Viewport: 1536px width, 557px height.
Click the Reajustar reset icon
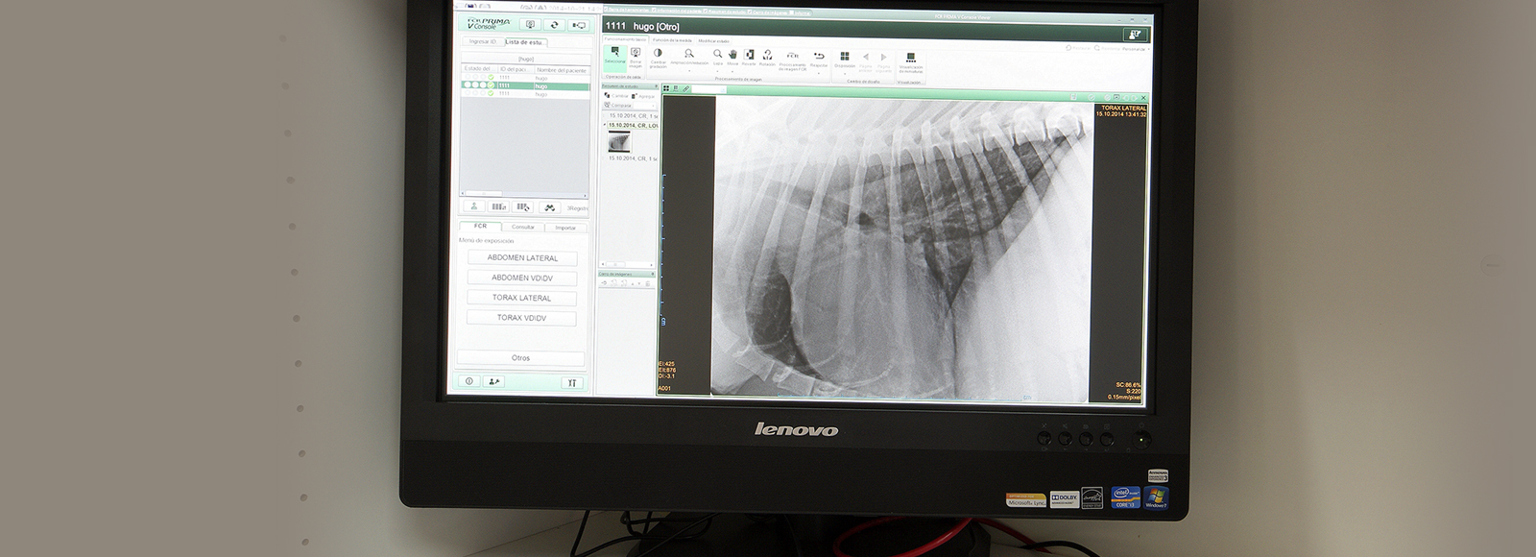[x=819, y=58]
